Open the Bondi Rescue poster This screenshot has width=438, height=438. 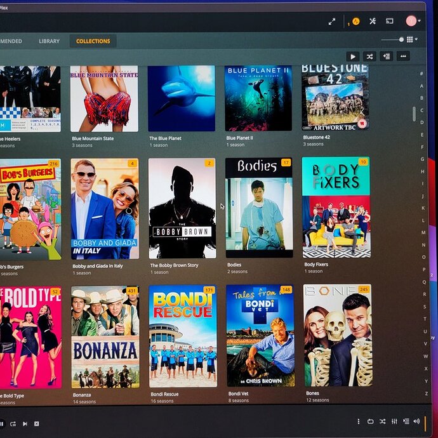point(183,336)
